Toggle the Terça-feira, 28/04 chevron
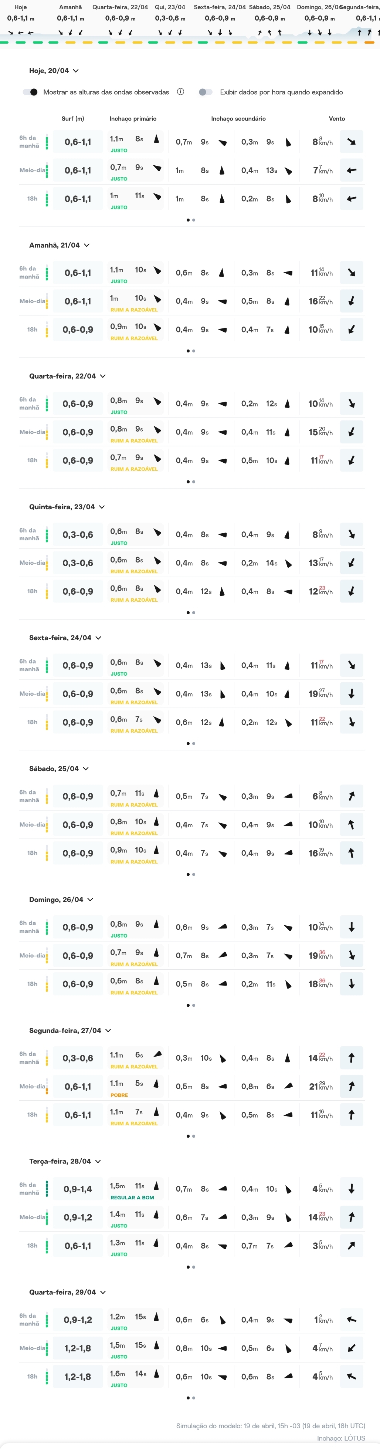The width and height of the screenshot is (380, 1449). pos(98,1161)
